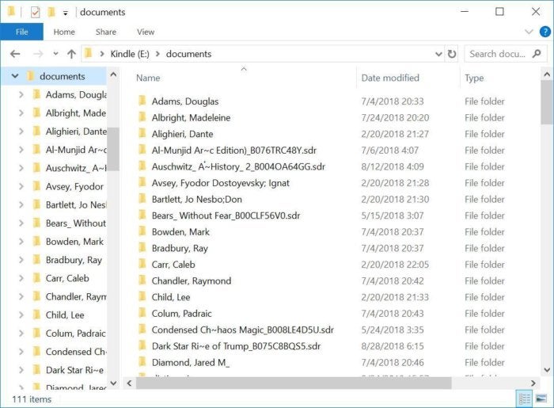Select the Albright, Madeleine folder icon in list
Screen dimensions: 554x408
(x=142, y=117)
